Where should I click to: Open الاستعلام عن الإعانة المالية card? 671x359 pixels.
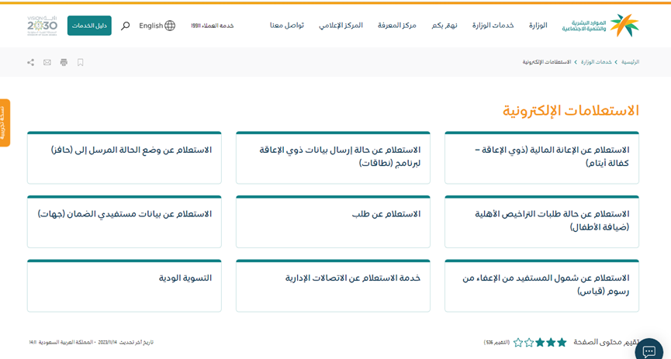coord(541,158)
